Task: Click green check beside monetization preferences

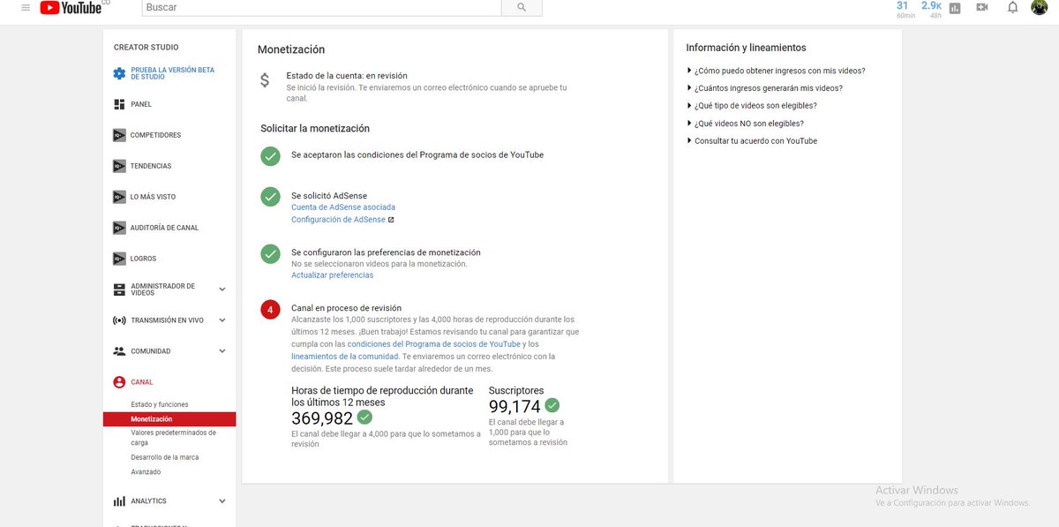Action: (270, 253)
